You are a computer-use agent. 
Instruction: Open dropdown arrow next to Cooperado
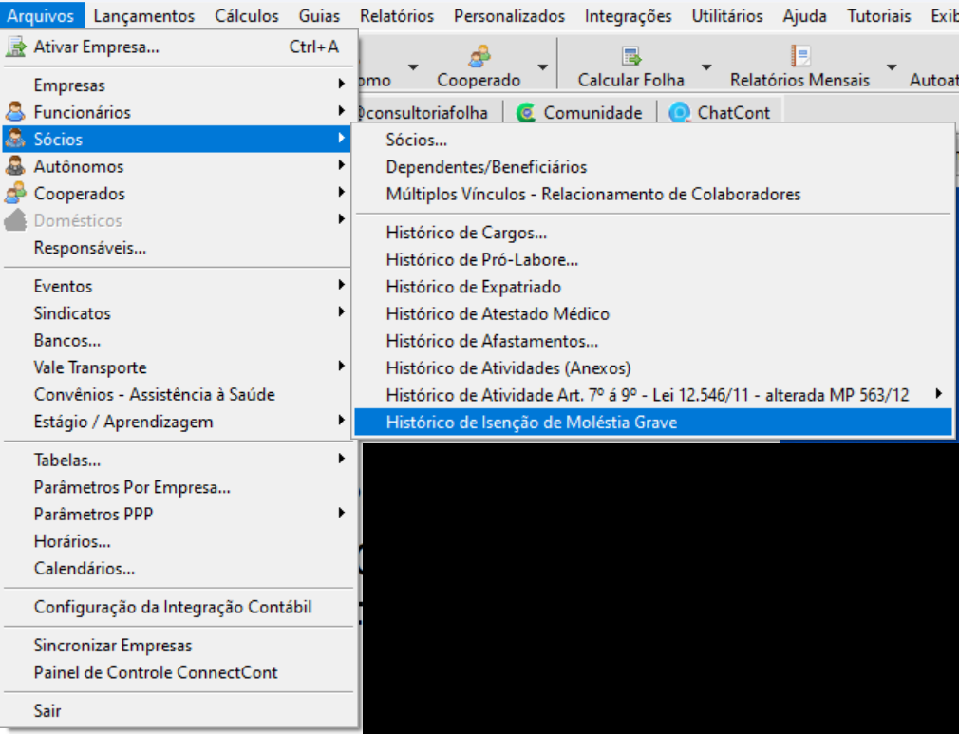tap(542, 66)
